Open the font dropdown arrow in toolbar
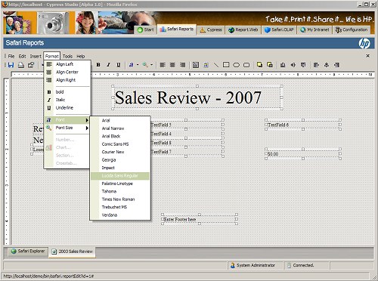Image resolution: width=378 pixels, height=281 pixels. (x=138, y=65)
